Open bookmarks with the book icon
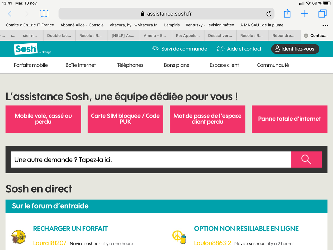Screen dimensions: 333x250 click(x=44, y=14)
